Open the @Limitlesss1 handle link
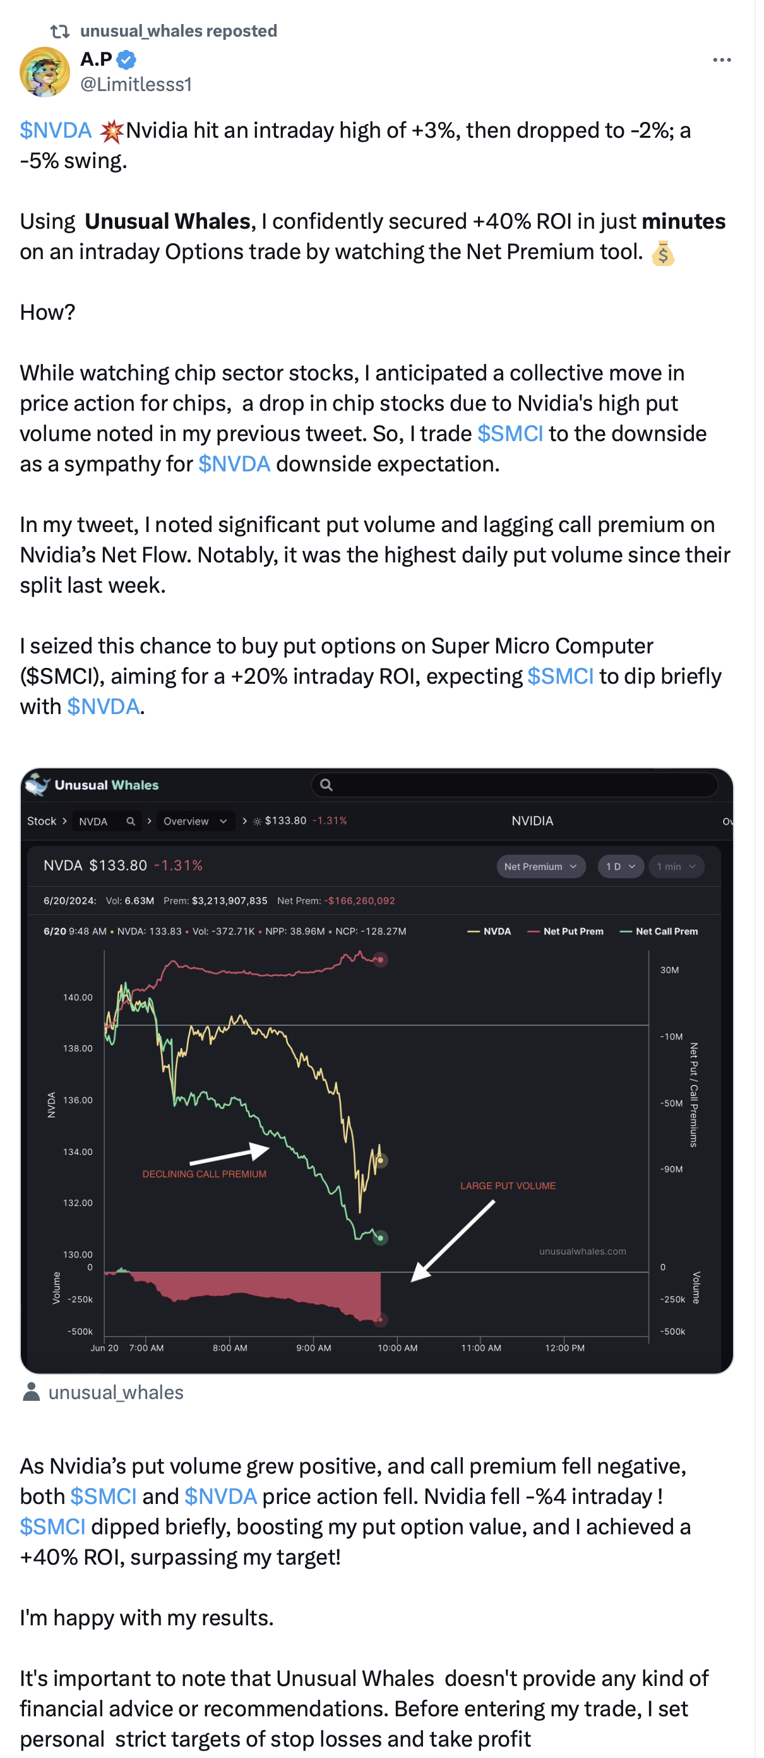This screenshot has width=764, height=1758. click(136, 85)
